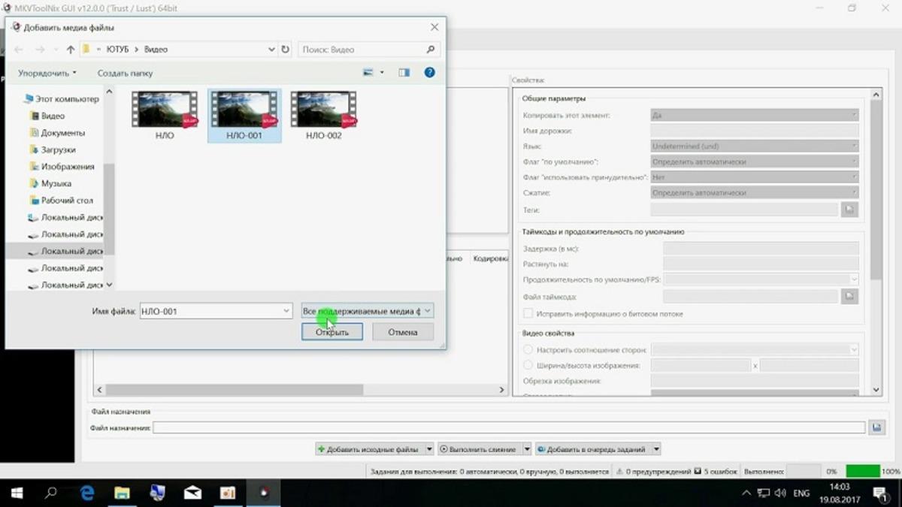Show the preview pane in the file dialog
902x507 pixels.
[x=404, y=73]
